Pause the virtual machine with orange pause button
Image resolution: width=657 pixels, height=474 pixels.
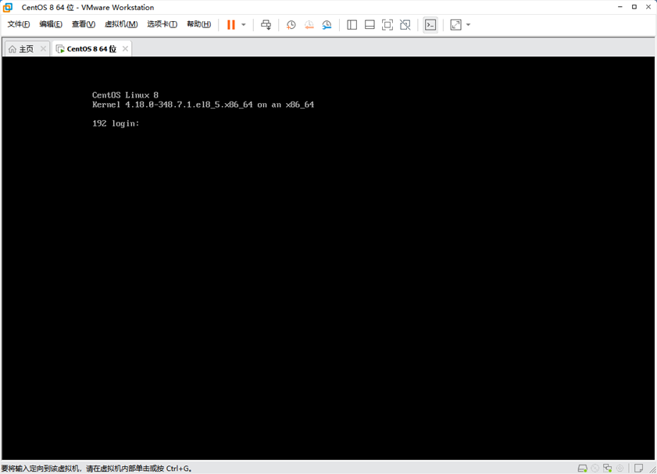click(231, 25)
